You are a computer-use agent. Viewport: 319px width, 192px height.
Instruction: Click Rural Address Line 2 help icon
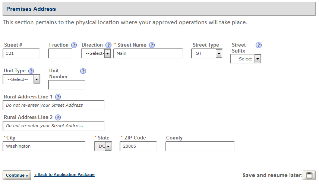click(x=58, y=117)
